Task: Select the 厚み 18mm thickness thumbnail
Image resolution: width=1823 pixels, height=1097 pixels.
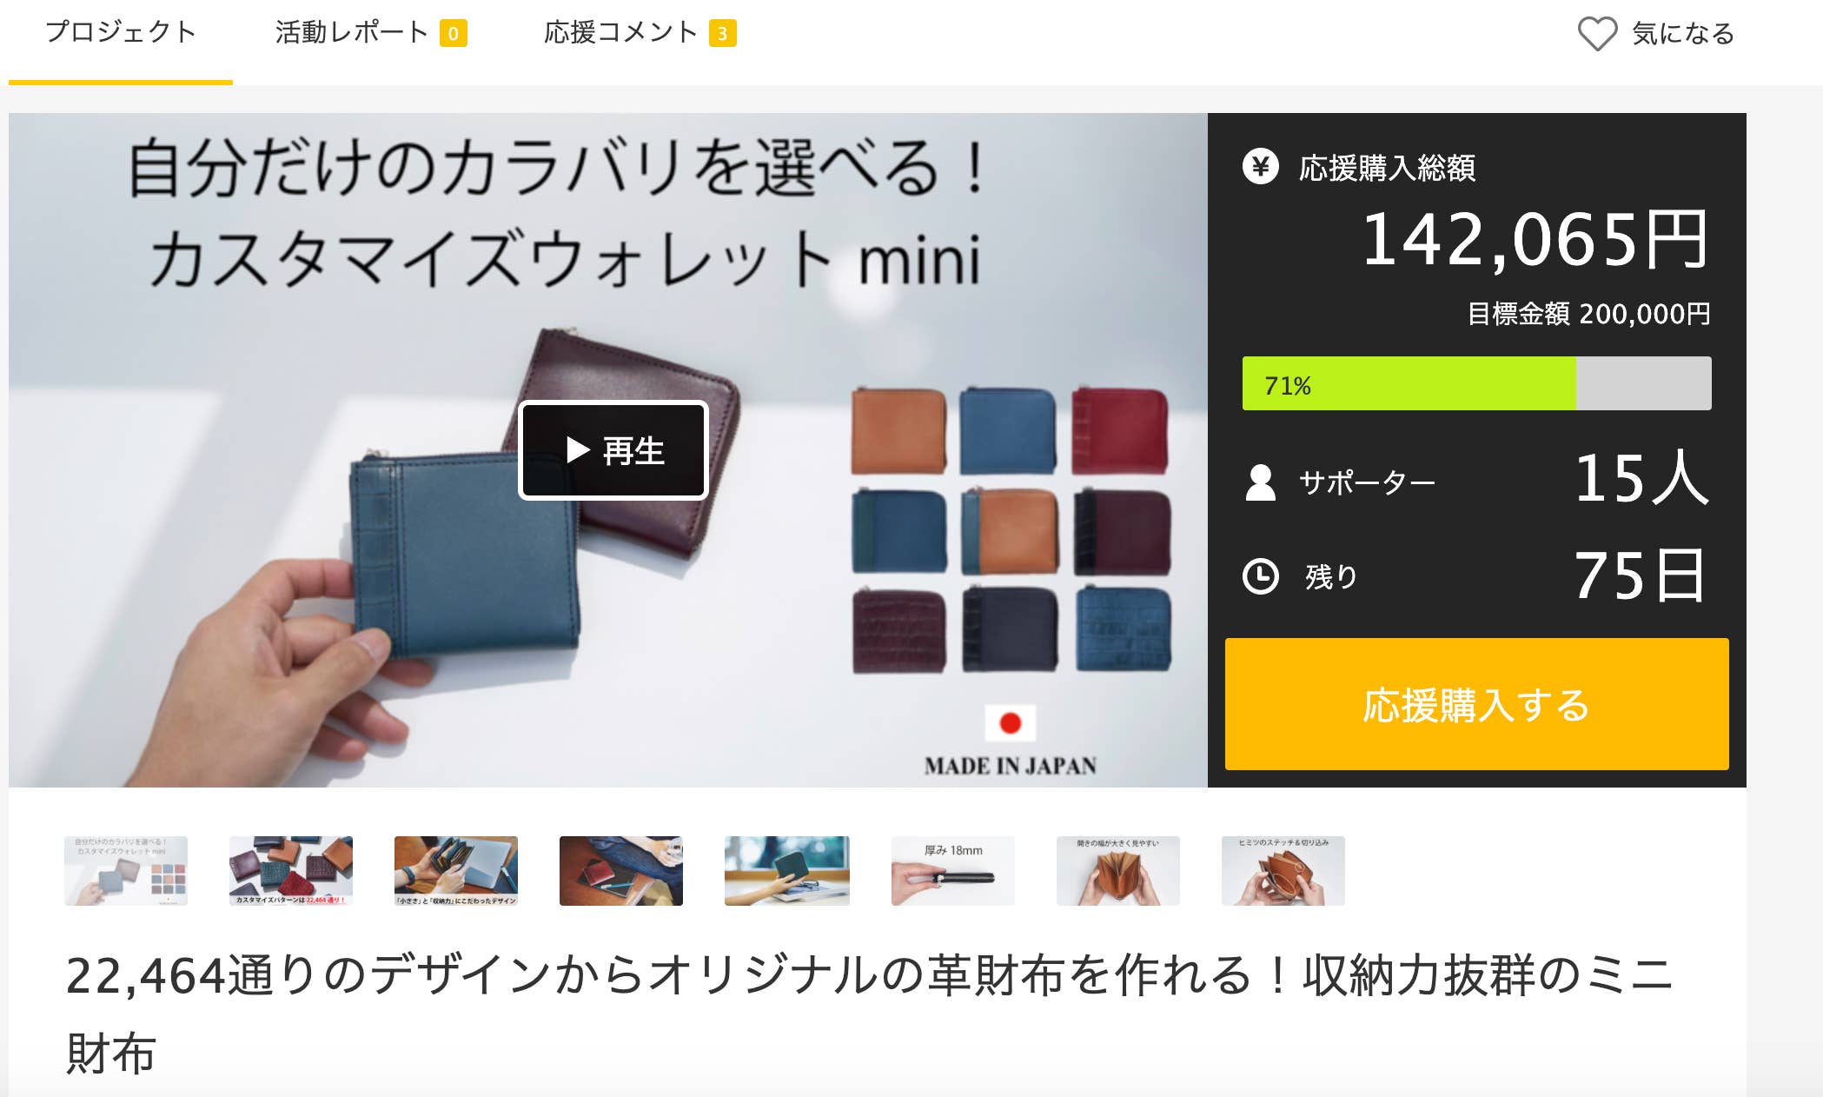Action: click(x=953, y=870)
